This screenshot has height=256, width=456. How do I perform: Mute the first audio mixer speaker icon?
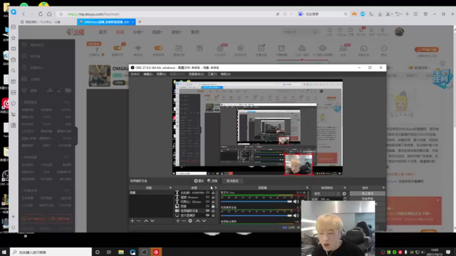click(x=296, y=201)
